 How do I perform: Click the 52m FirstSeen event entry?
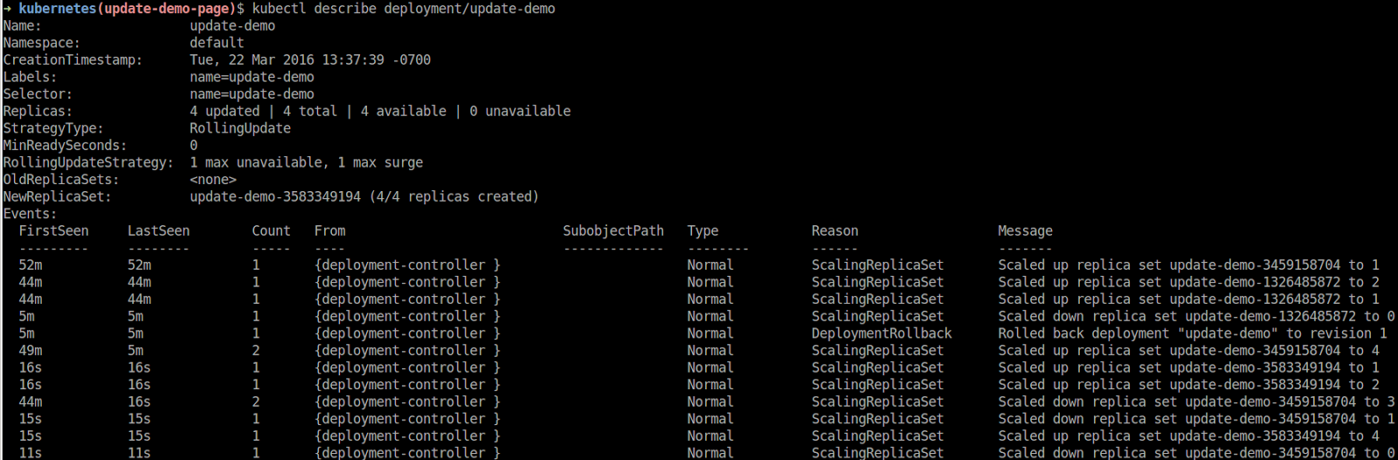[31, 265]
